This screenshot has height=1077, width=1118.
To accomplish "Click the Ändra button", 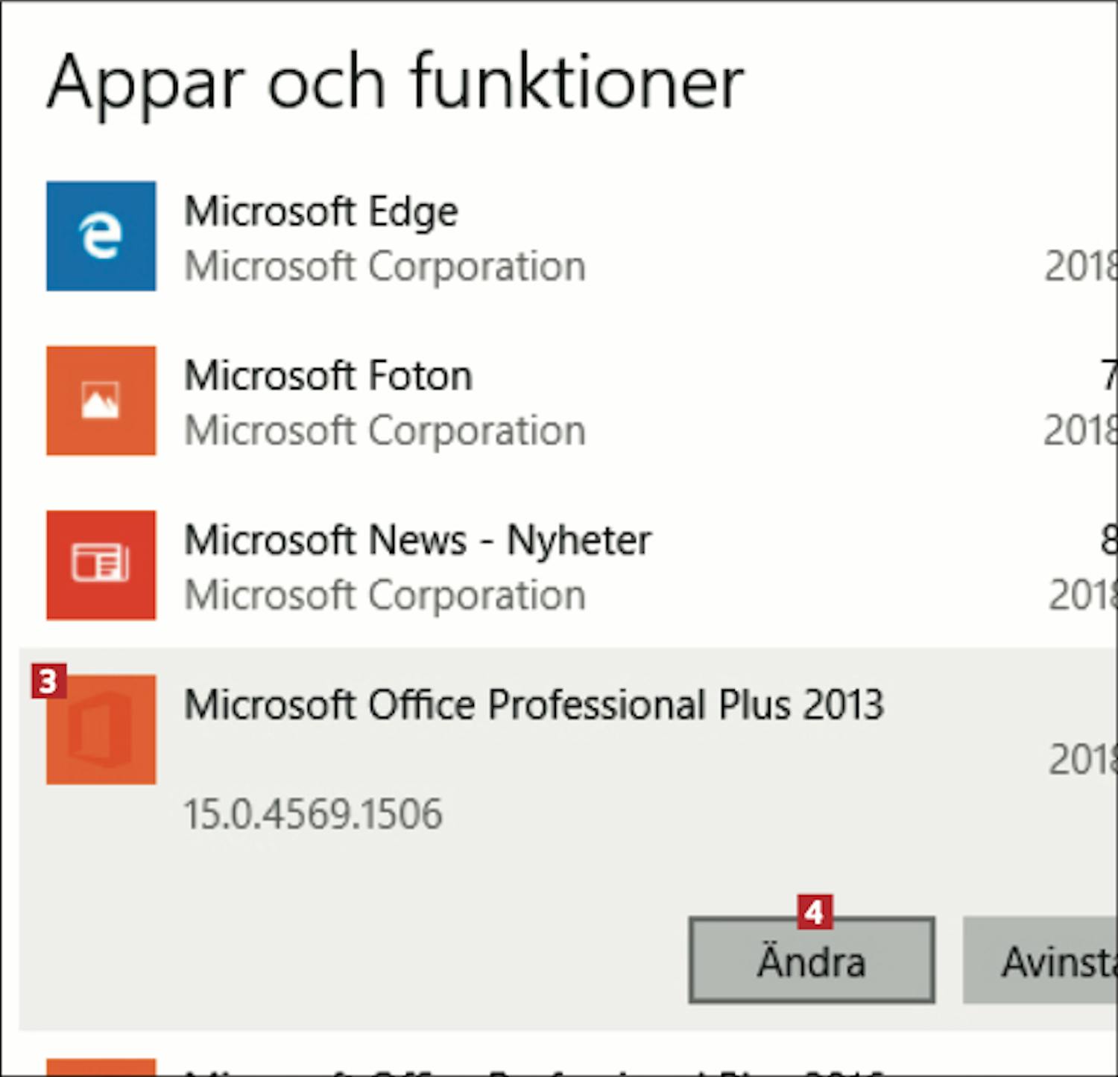I will tap(812, 961).
